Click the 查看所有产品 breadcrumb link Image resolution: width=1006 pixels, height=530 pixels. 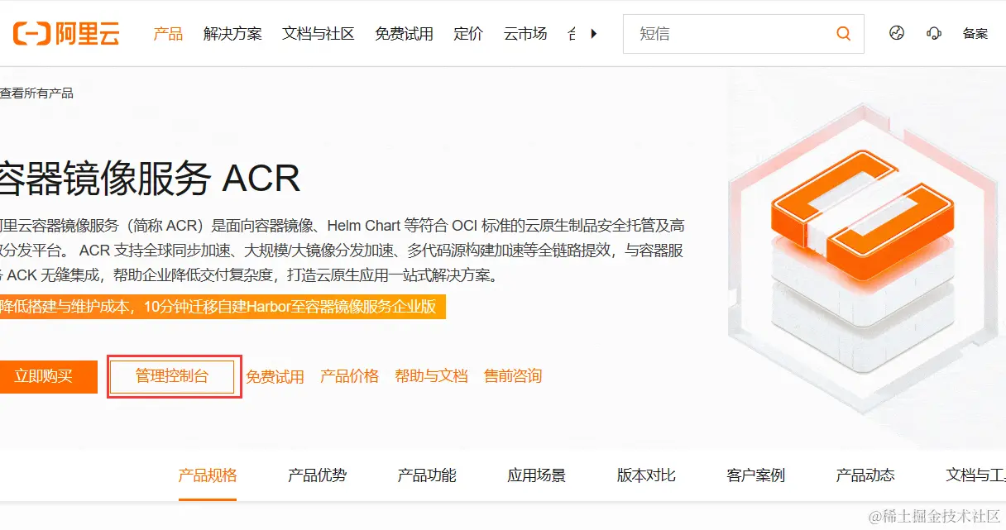(x=36, y=93)
